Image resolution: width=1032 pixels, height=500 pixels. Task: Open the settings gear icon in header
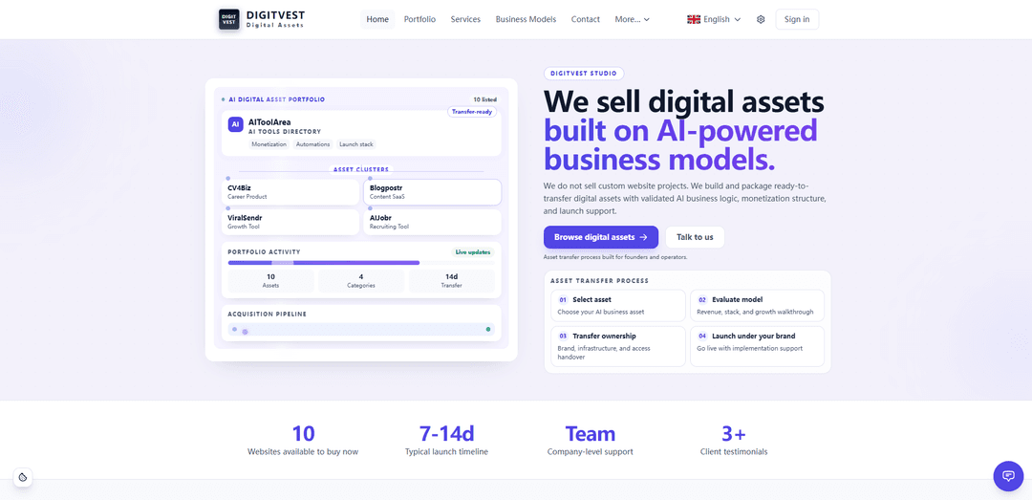point(761,19)
